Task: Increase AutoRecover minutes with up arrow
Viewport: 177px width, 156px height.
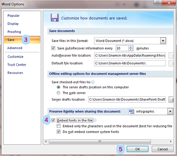Action: [131, 47]
